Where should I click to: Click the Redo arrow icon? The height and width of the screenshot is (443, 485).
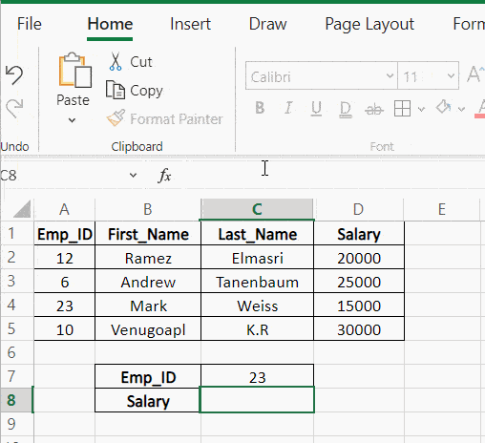click(14, 108)
